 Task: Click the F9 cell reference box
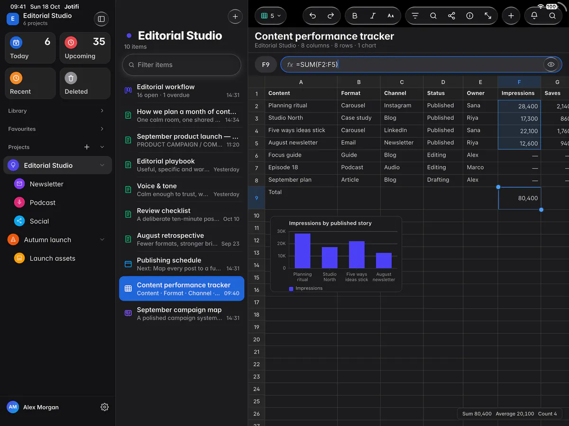click(266, 64)
